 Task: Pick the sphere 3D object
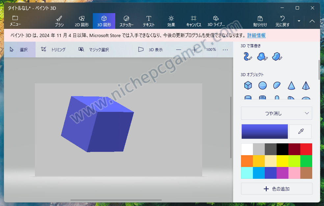pos(262,85)
